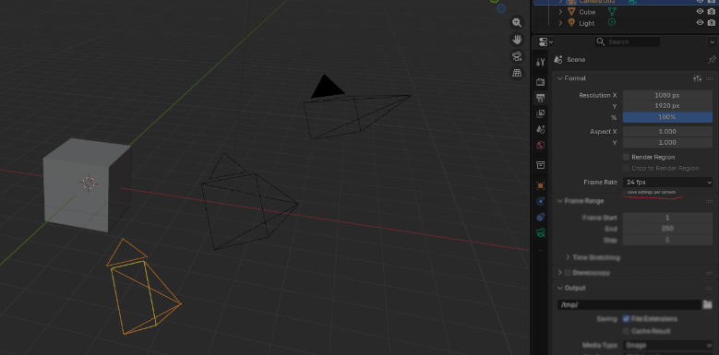Image resolution: width=719 pixels, height=355 pixels.
Task: Open the Media Type dropdown
Action: [667, 345]
